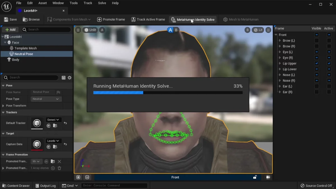
Task: Click the camera icon in the Front bar
Action: click(268, 177)
